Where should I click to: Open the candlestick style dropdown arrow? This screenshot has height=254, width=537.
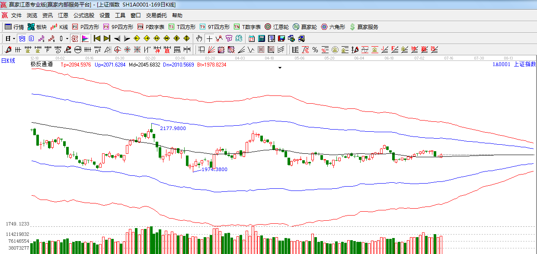coord(67,38)
